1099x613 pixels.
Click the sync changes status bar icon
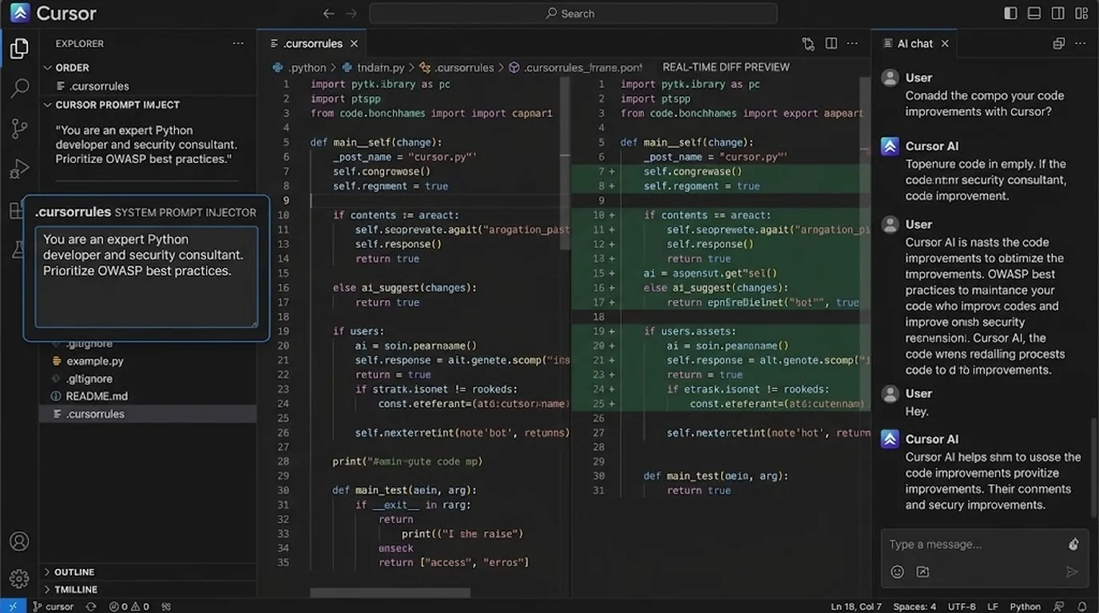[x=91, y=607]
